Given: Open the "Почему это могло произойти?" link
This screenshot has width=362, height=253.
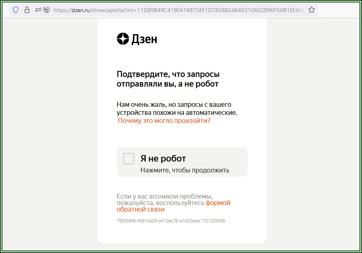Looking at the screenshot, I should click(x=164, y=120).
